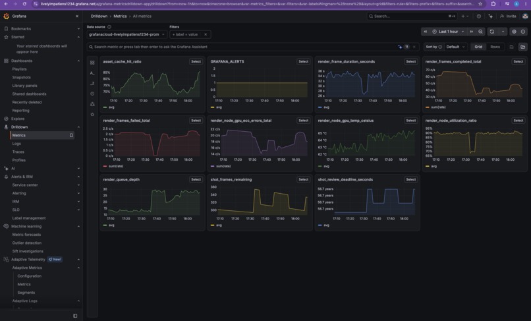Screen dimensions: 531x321
Task: Collapse the Dashboards section chevron
Action: click(78, 61)
